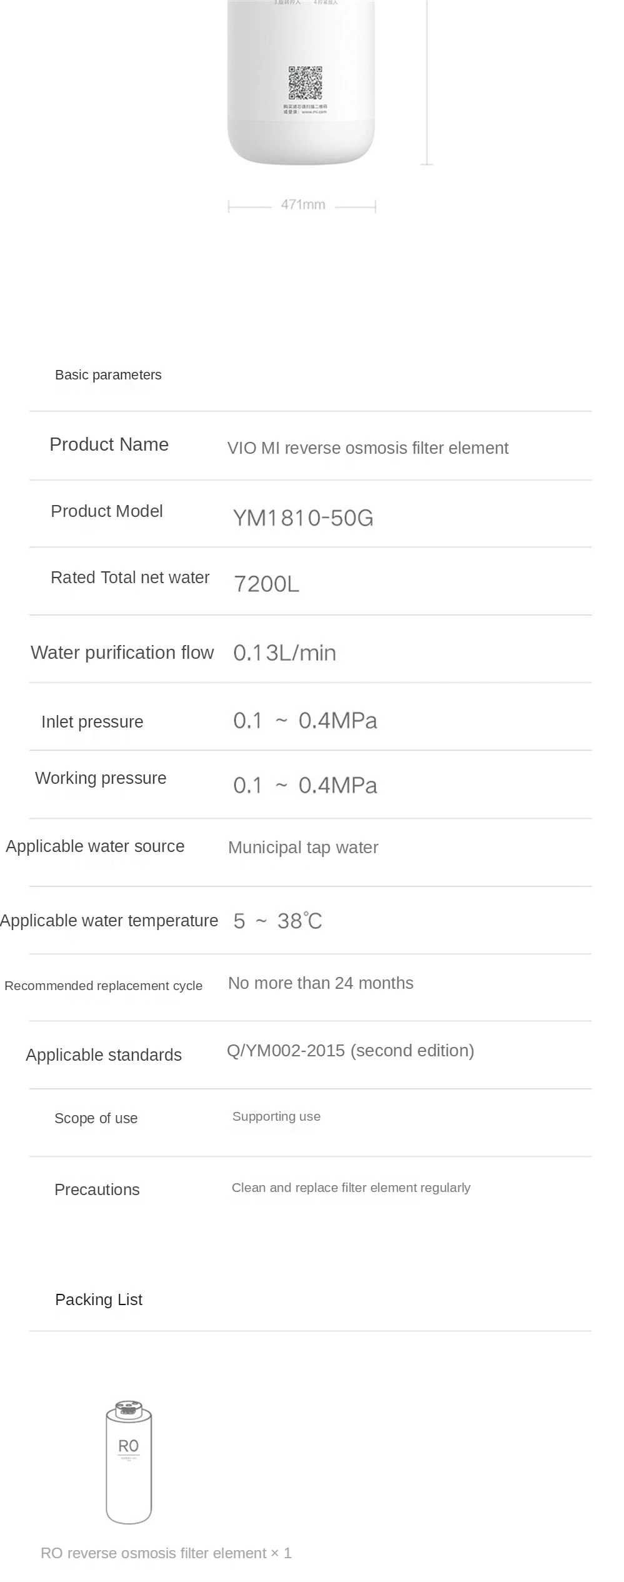The image size is (624, 1582).
Task: Click the 471mm width dimension label
Action: coord(303,205)
